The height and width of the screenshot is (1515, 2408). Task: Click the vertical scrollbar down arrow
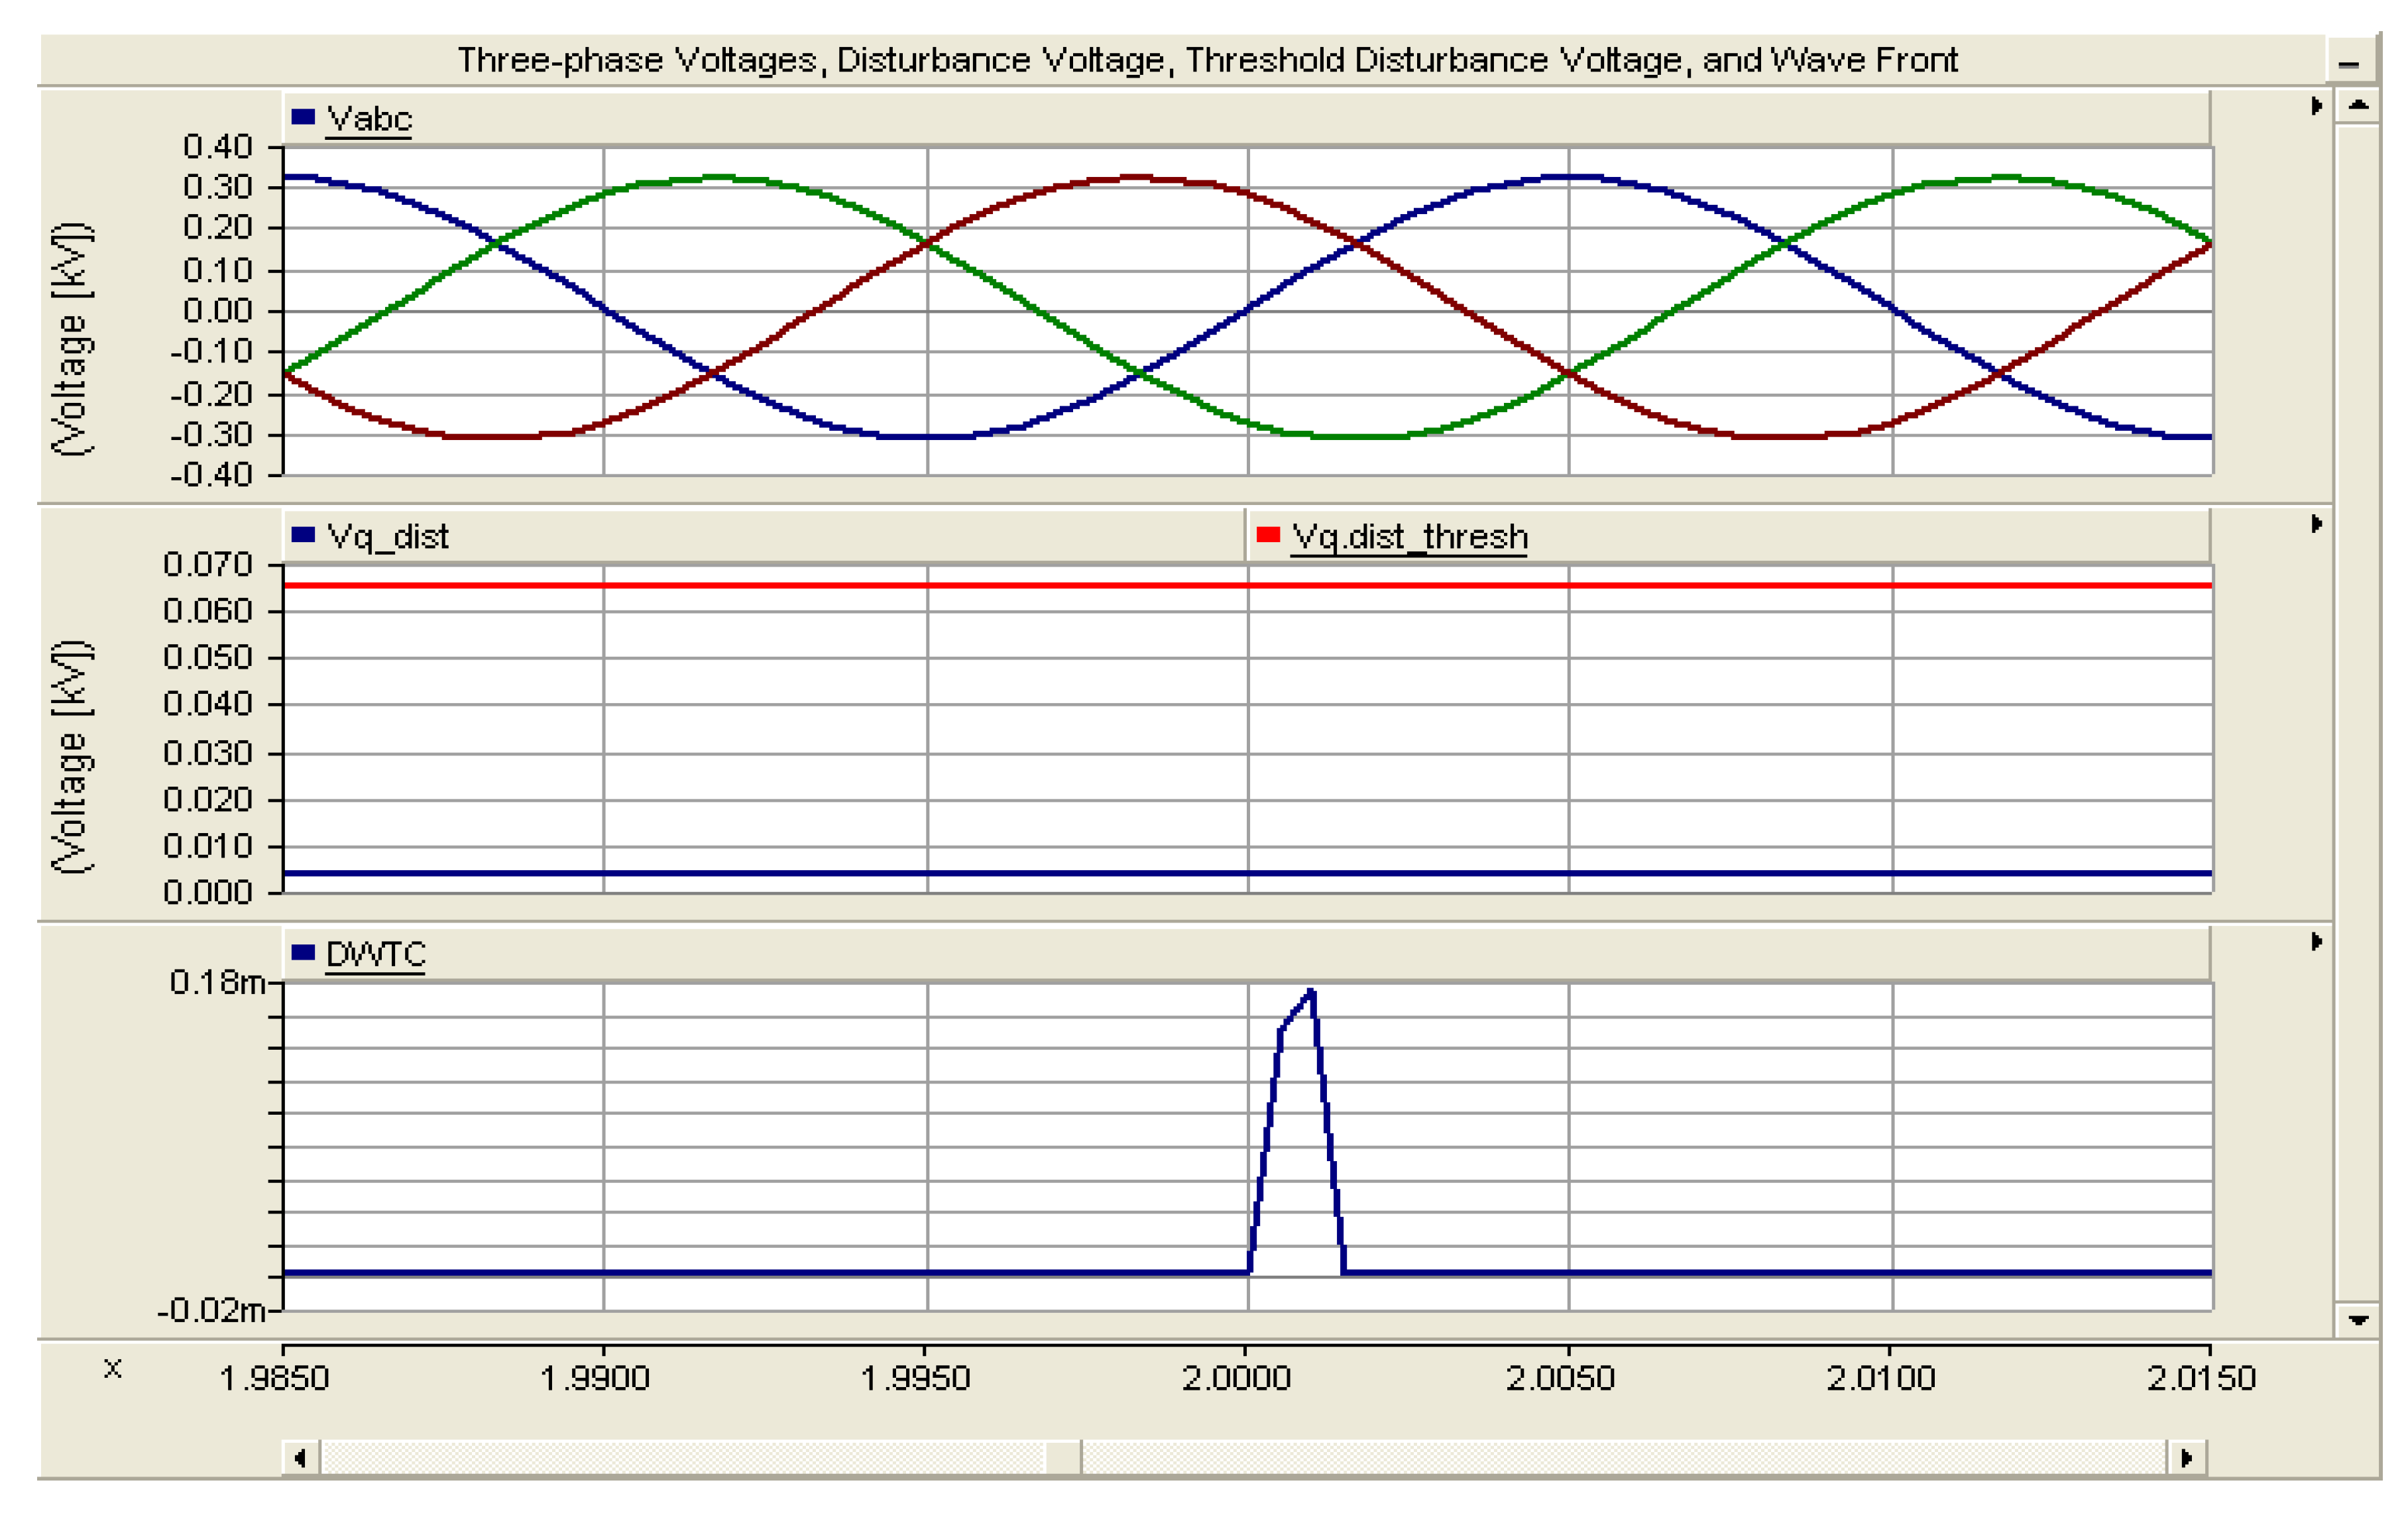[2358, 1320]
